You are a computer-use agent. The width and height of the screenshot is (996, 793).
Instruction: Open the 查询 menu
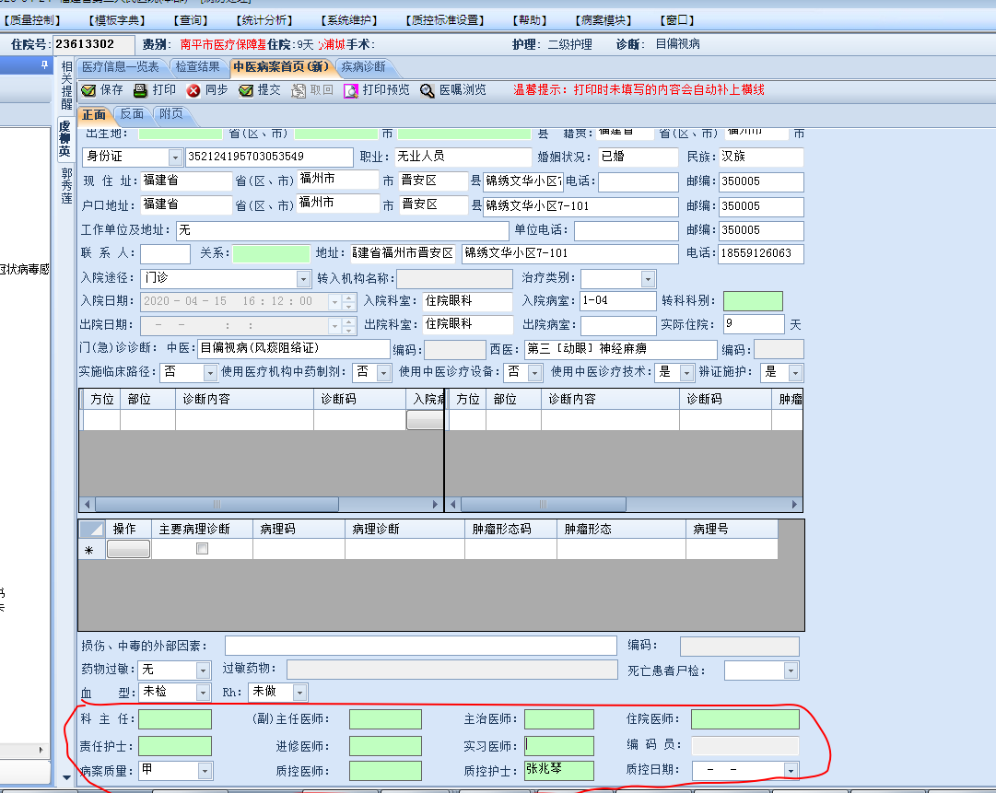pyautogui.click(x=191, y=20)
